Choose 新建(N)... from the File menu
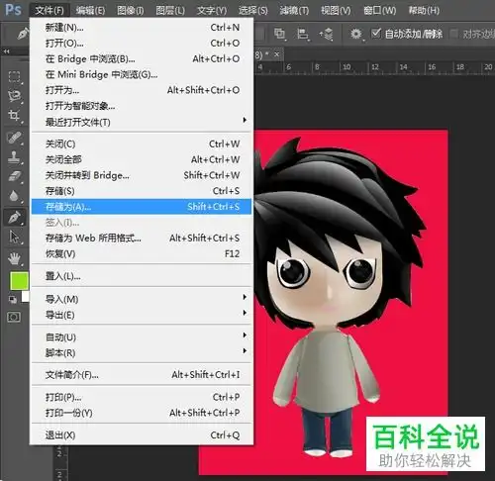The height and width of the screenshot is (481, 495). pyautogui.click(x=142, y=28)
